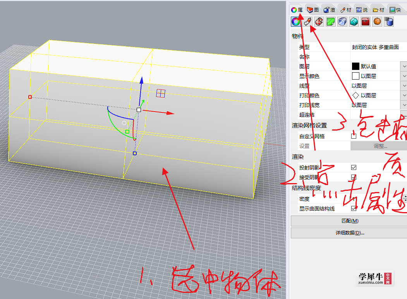Click the 物件 section header

point(297,36)
